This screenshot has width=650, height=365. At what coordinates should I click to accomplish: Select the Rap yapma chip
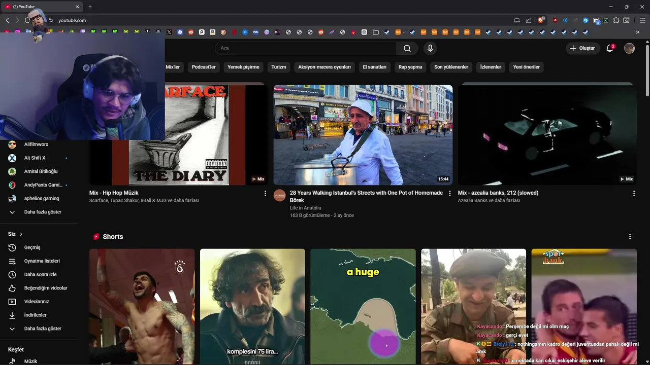410,67
